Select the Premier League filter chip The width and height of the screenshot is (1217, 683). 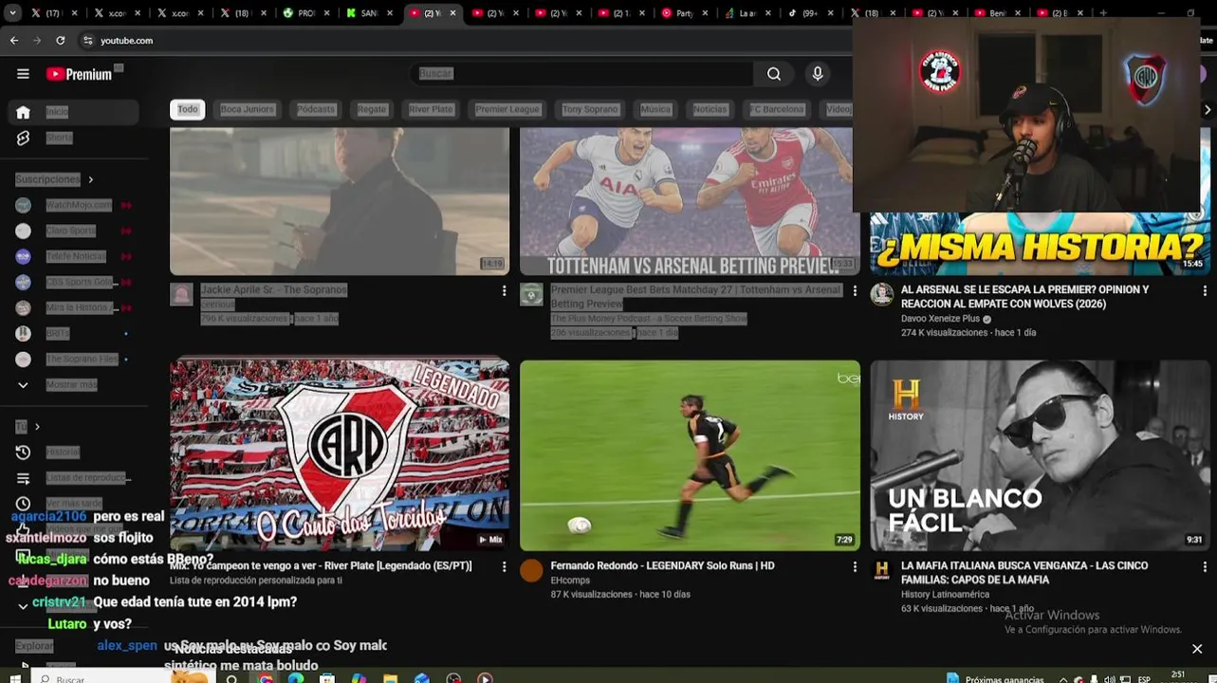pyautogui.click(x=507, y=109)
